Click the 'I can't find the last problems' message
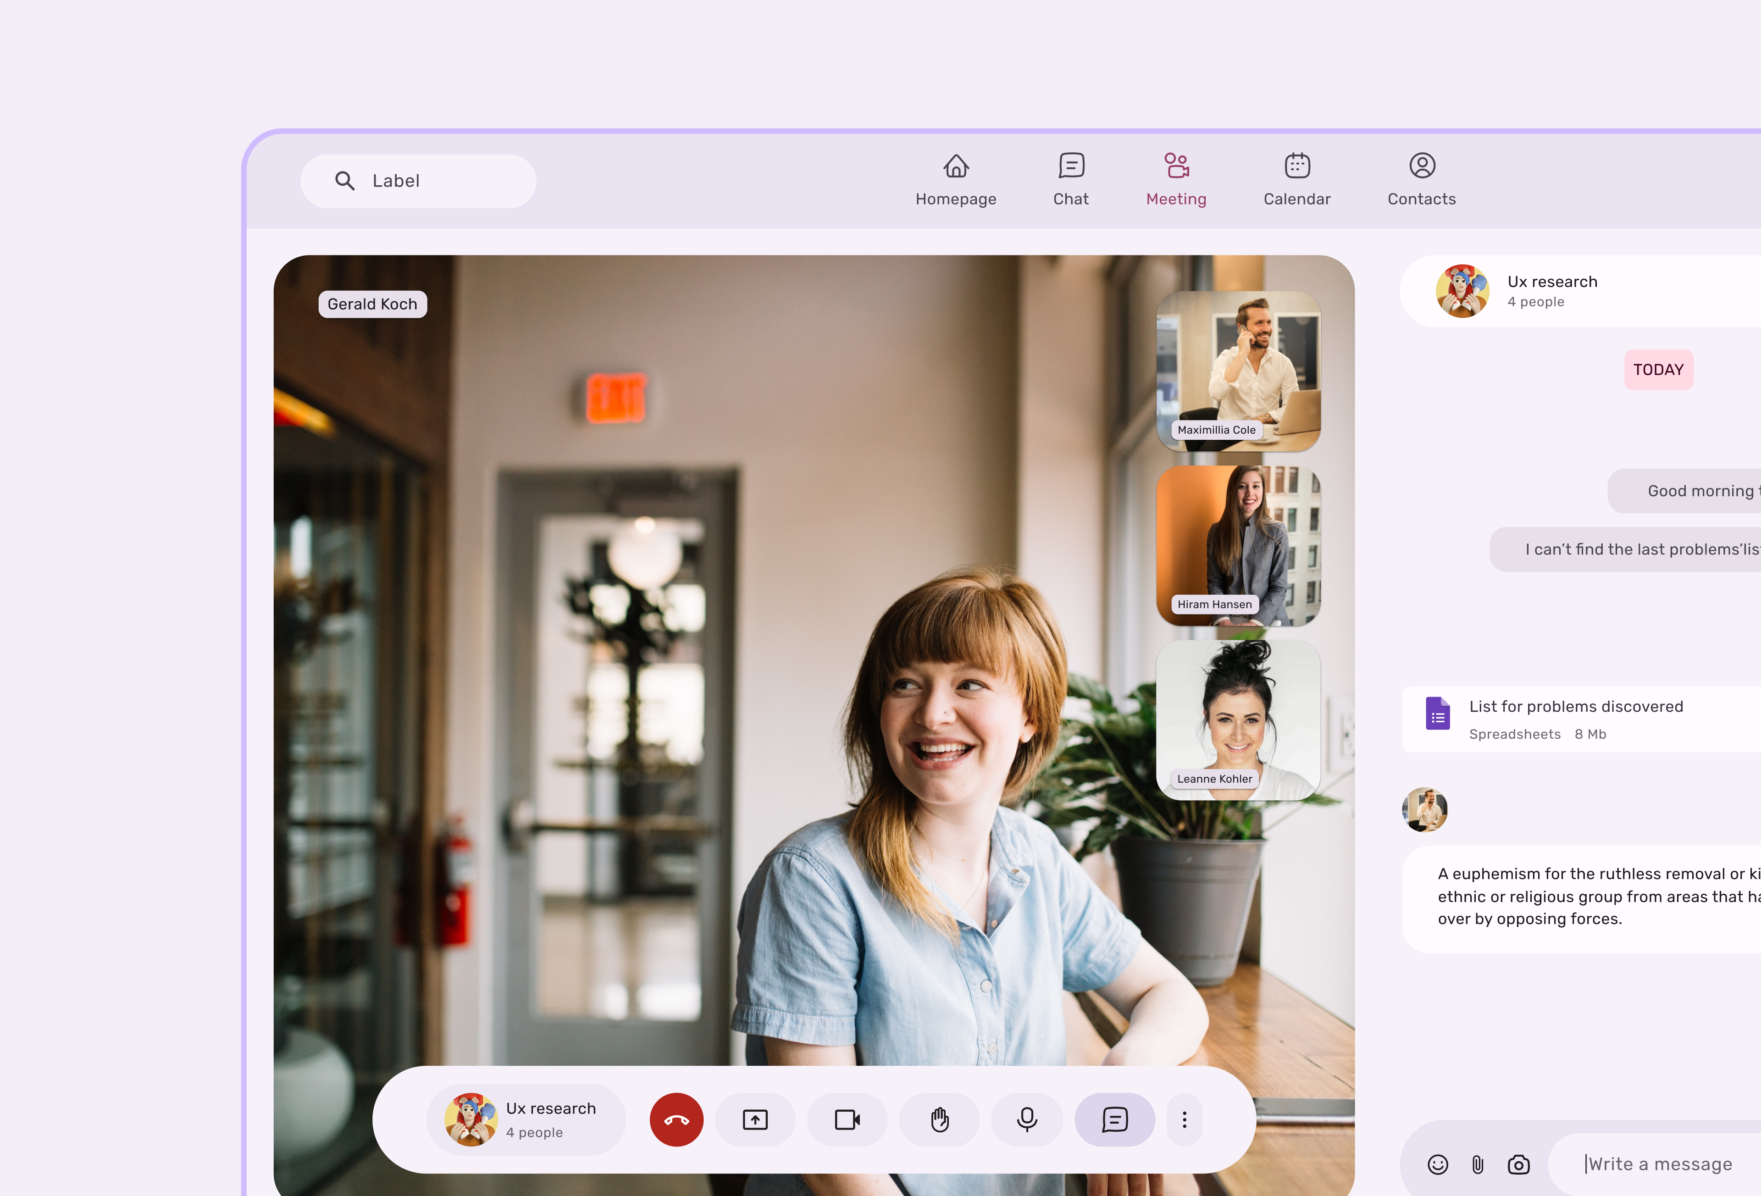 (1625, 549)
